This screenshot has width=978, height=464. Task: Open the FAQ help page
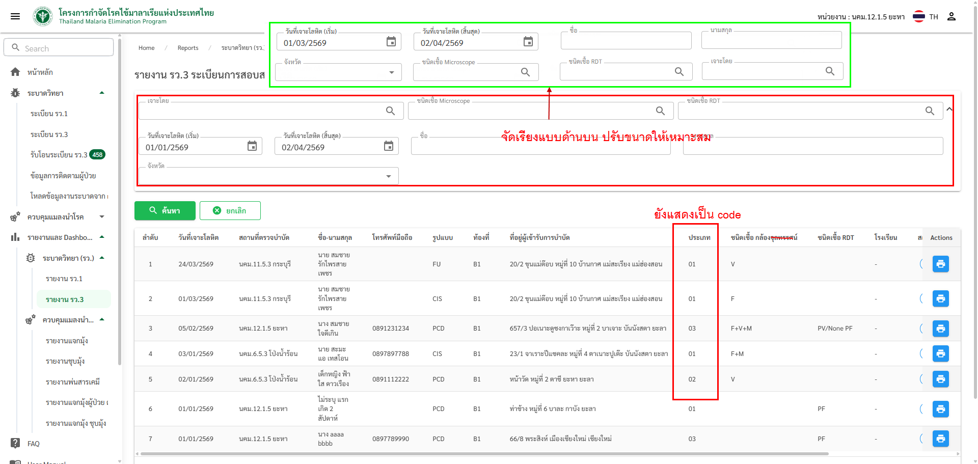tap(34, 444)
